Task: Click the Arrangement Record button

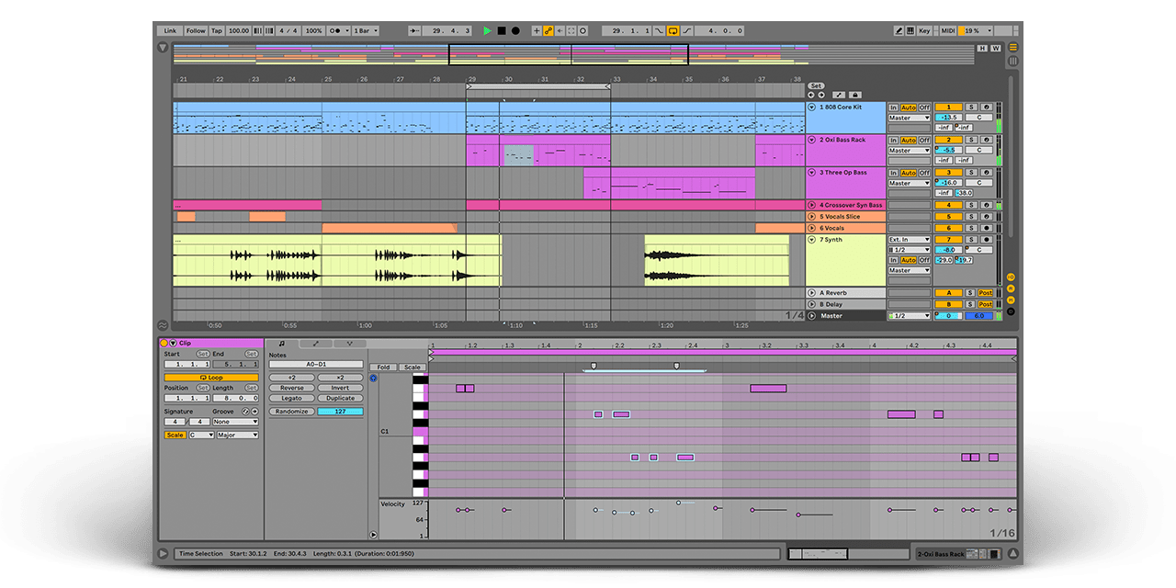Action: tap(515, 30)
